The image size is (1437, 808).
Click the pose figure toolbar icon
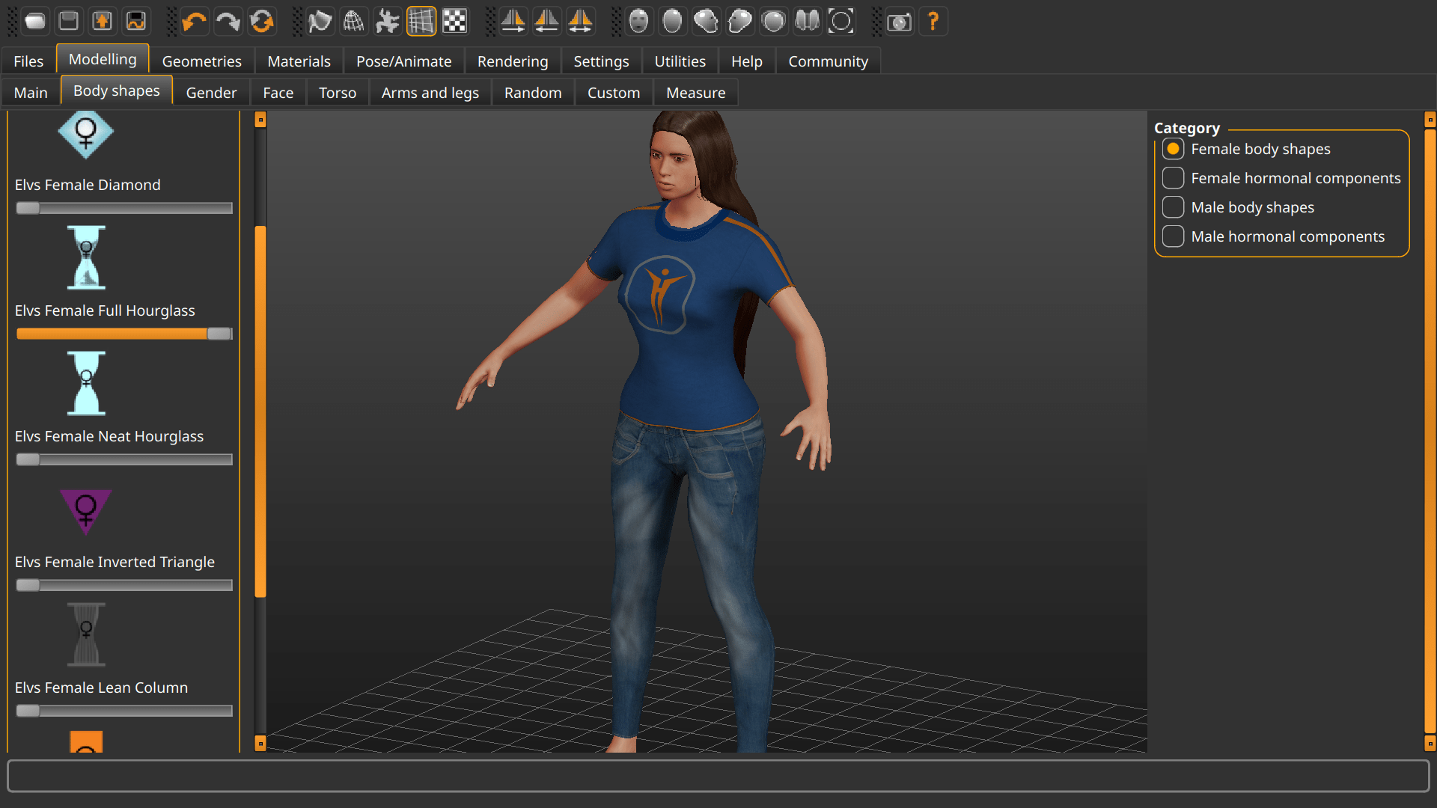point(387,22)
